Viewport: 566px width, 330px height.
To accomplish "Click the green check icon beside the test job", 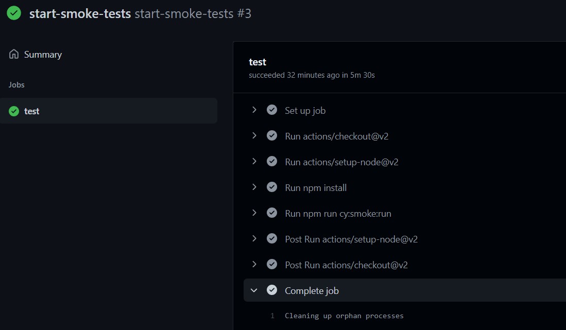I will [13, 111].
